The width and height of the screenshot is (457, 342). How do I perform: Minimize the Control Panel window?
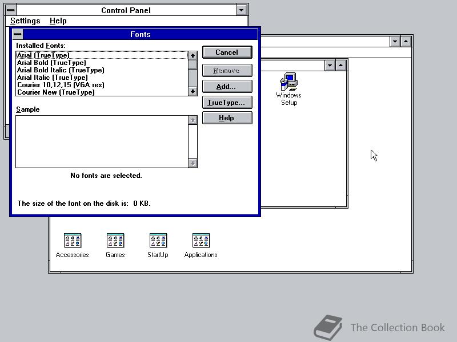click(x=241, y=10)
